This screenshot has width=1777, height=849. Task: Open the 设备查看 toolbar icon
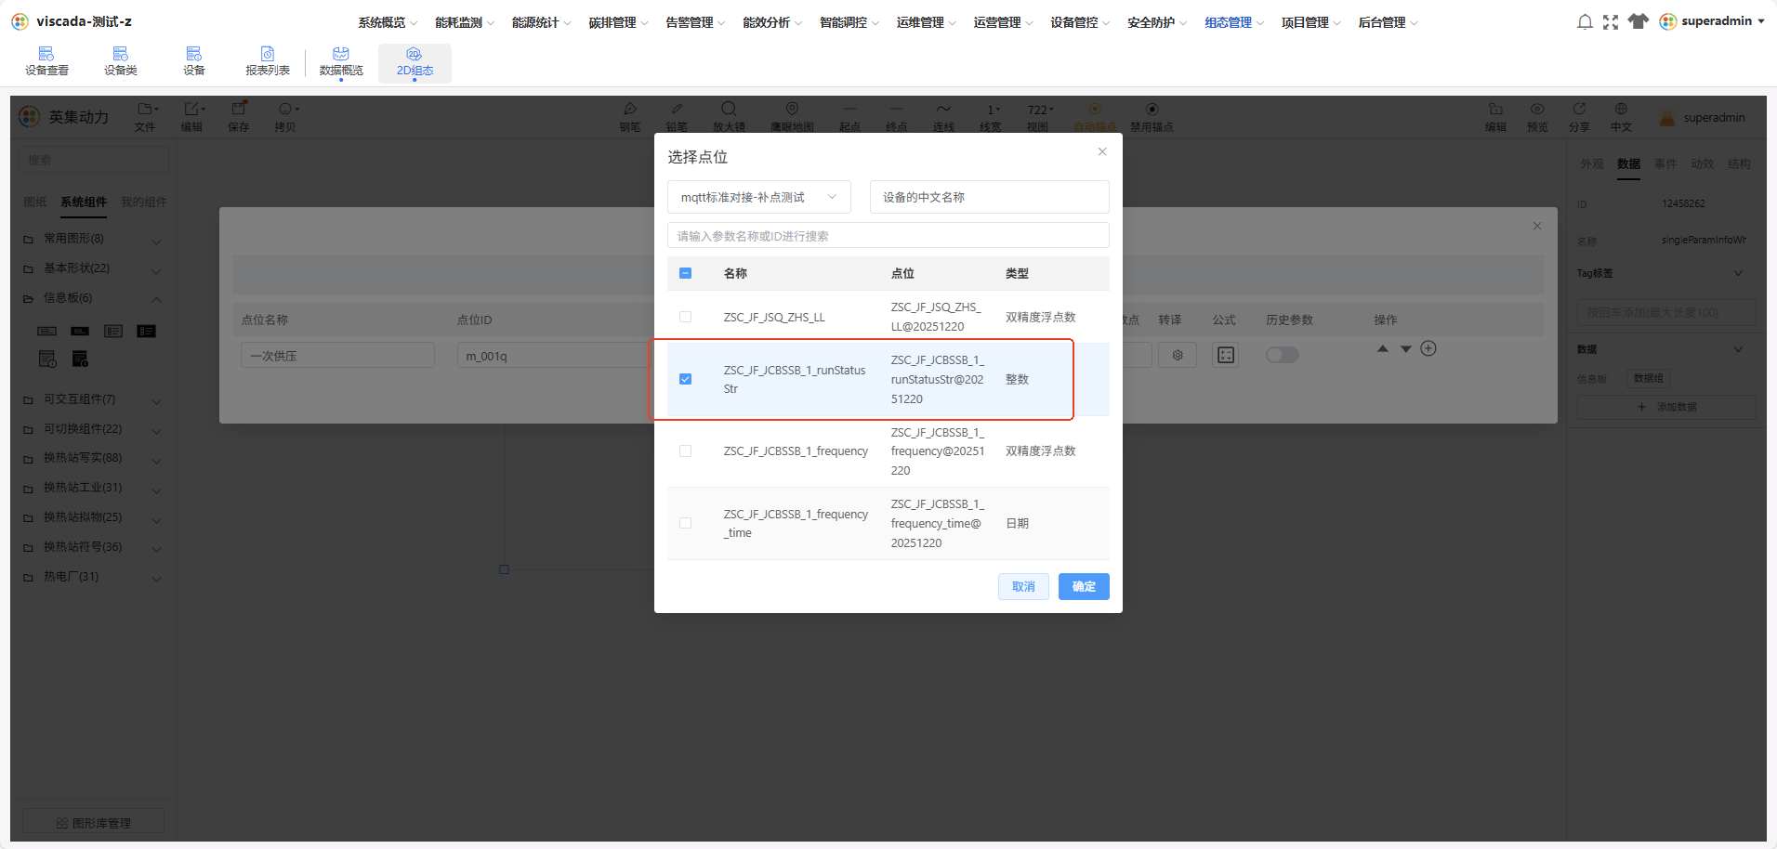pyautogui.click(x=46, y=61)
